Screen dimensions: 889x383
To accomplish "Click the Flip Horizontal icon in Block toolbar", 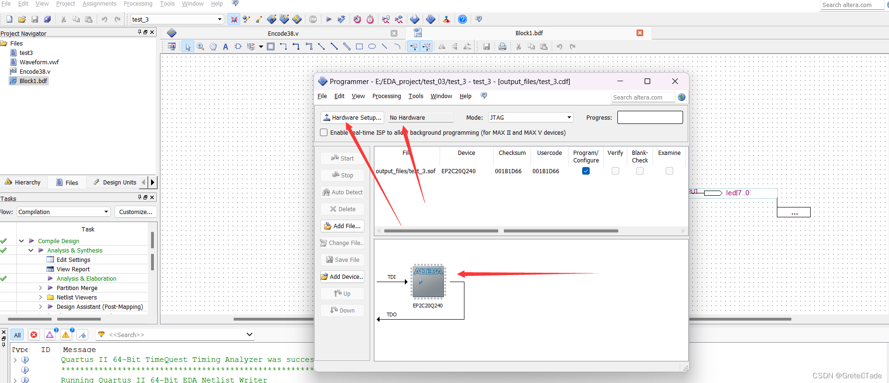I will (442, 46).
